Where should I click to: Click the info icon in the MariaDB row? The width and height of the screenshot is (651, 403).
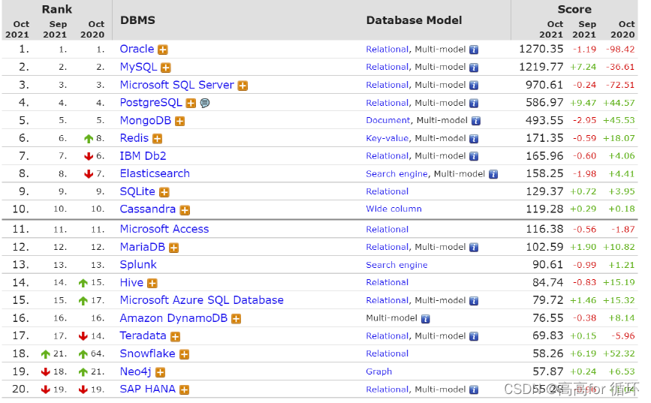[474, 248]
